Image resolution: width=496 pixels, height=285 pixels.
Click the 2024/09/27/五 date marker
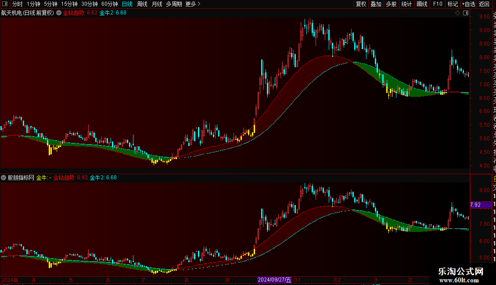pyautogui.click(x=274, y=280)
